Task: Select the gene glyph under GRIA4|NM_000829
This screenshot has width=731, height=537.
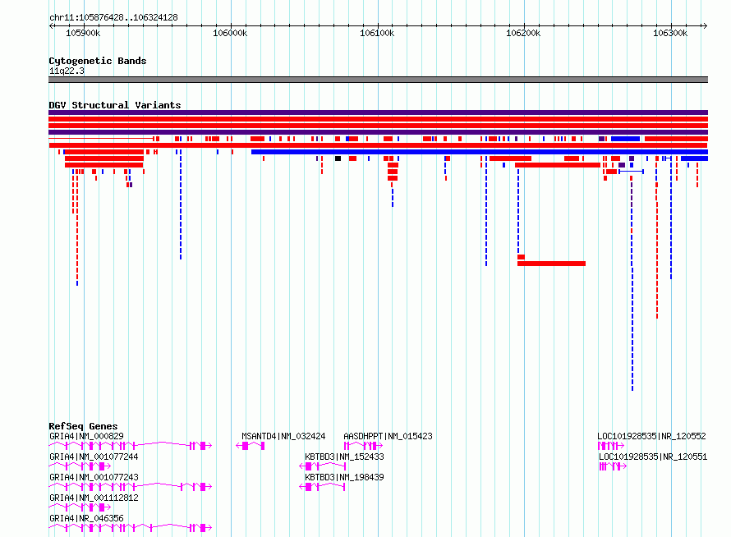Action: [x=131, y=446]
